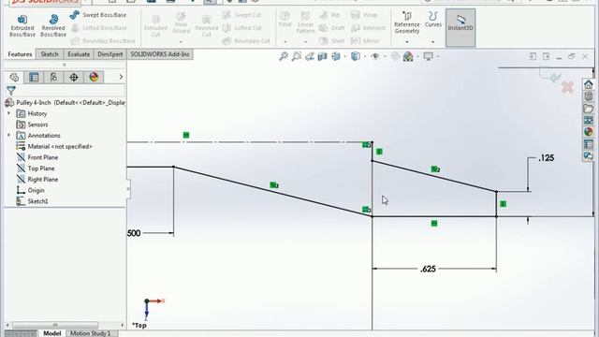Open the PropertyManager panel tab

34,77
